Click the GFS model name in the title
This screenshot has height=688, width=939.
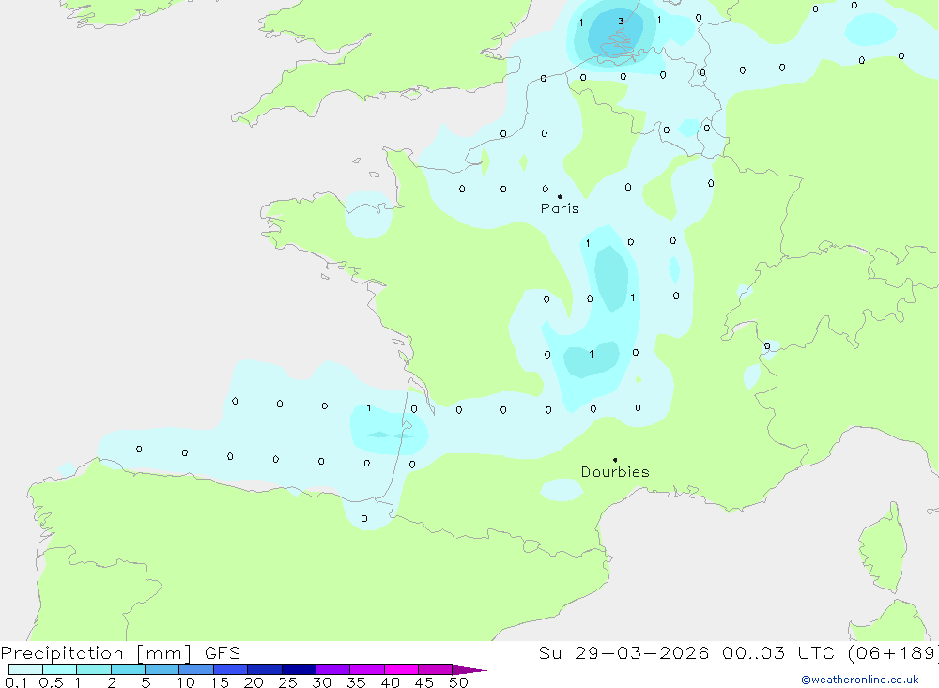point(223,653)
